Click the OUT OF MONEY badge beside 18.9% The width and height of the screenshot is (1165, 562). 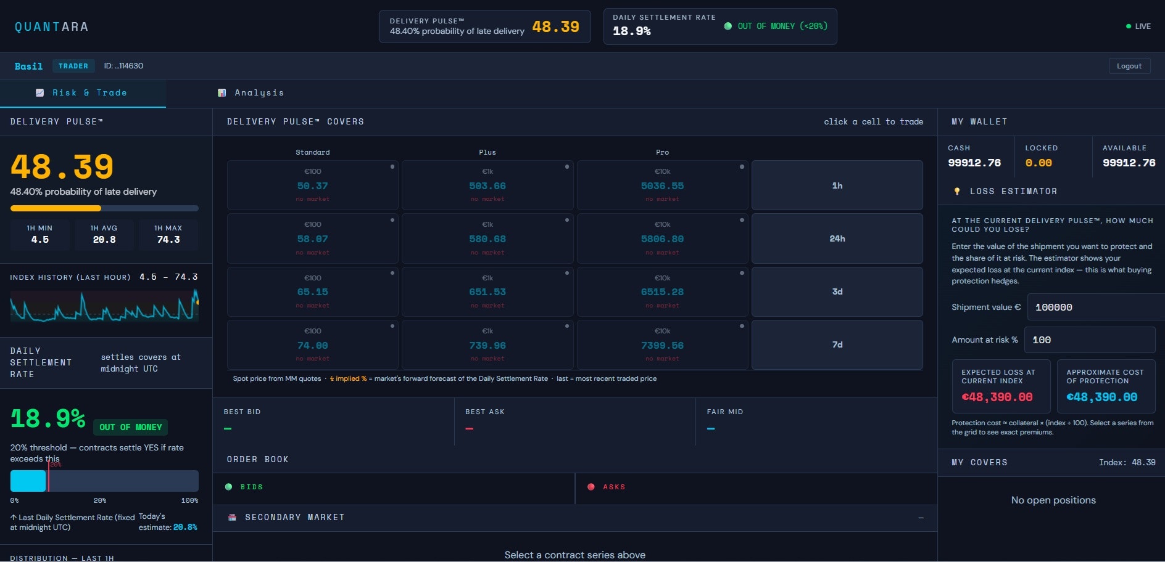tap(130, 427)
